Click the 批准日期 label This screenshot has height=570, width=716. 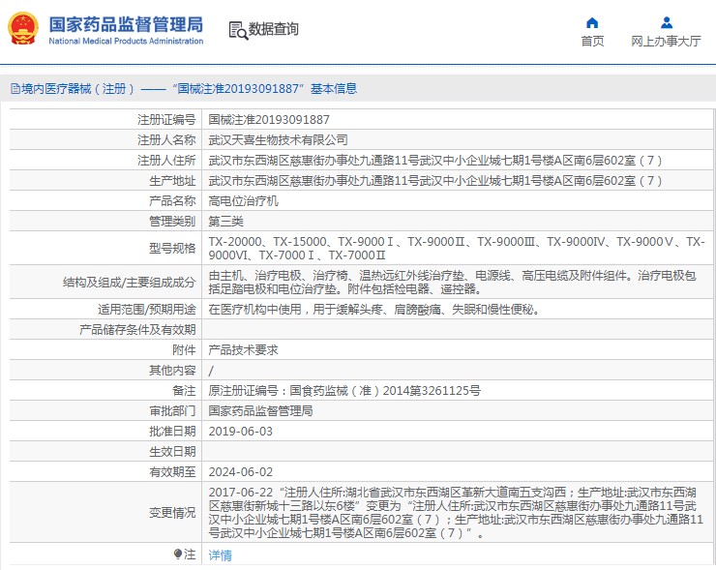(172, 432)
